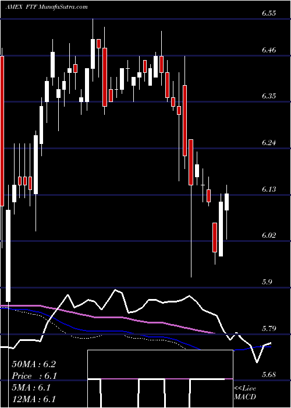Click the last white candlestick on the right
This screenshot has height=408, width=291.
coord(226,202)
